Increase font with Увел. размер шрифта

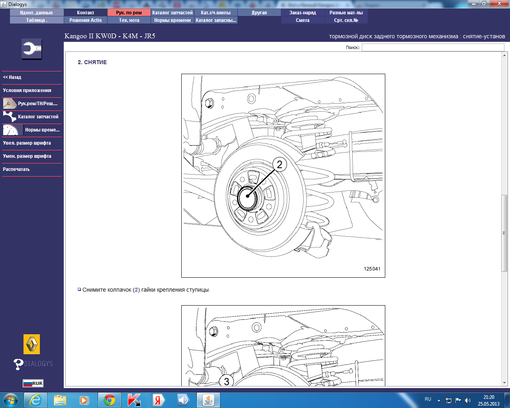click(32, 143)
